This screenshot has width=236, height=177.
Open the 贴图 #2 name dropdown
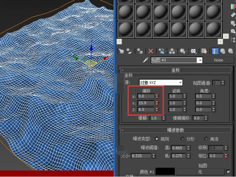(200, 60)
